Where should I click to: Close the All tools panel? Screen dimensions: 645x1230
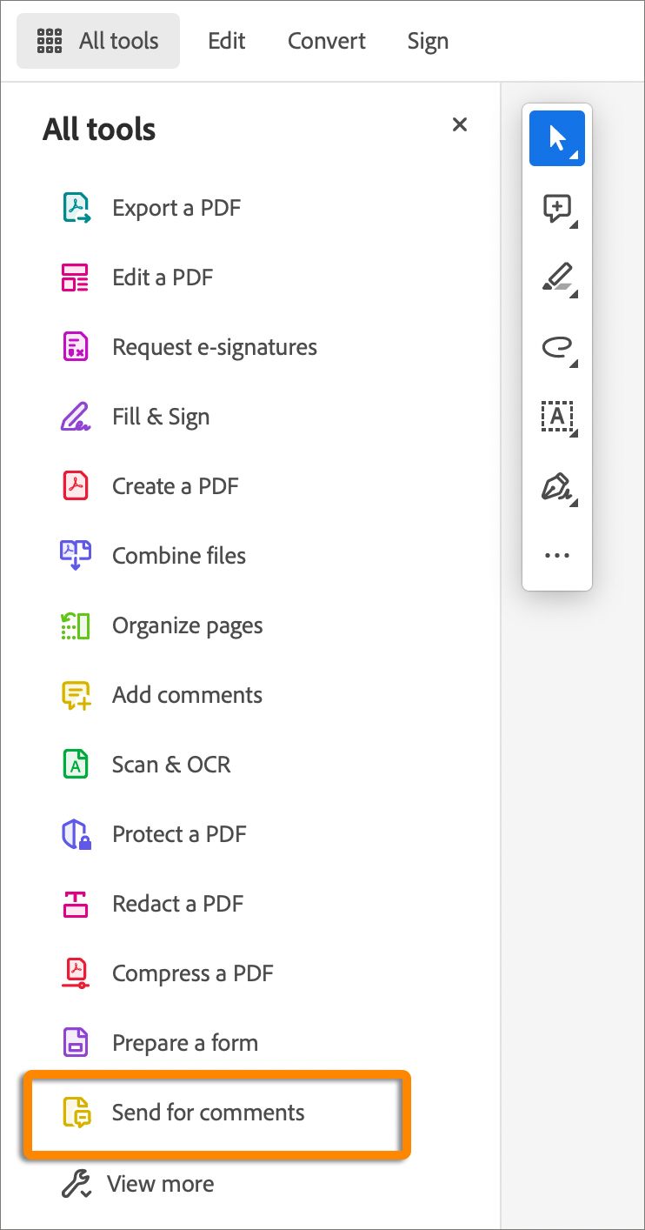[x=459, y=124]
